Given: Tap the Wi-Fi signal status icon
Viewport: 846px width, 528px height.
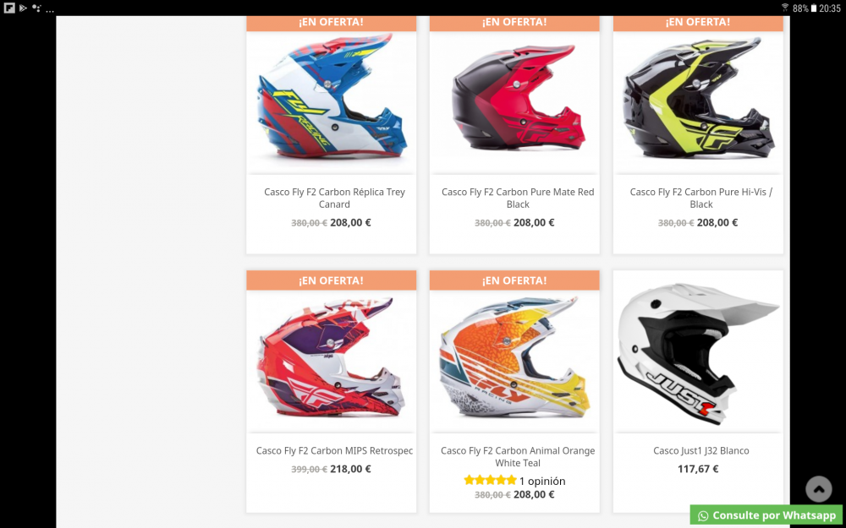Looking at the screenshot, I should pyautogui.click(x=785, y=8).
